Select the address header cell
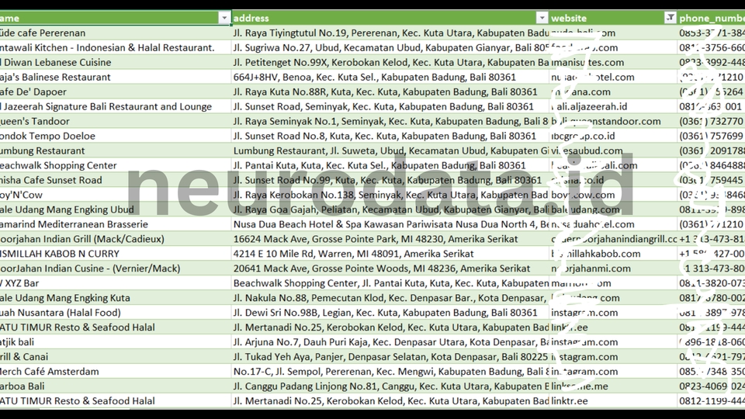Screen dimensions: 745x419 click(380, 18)
